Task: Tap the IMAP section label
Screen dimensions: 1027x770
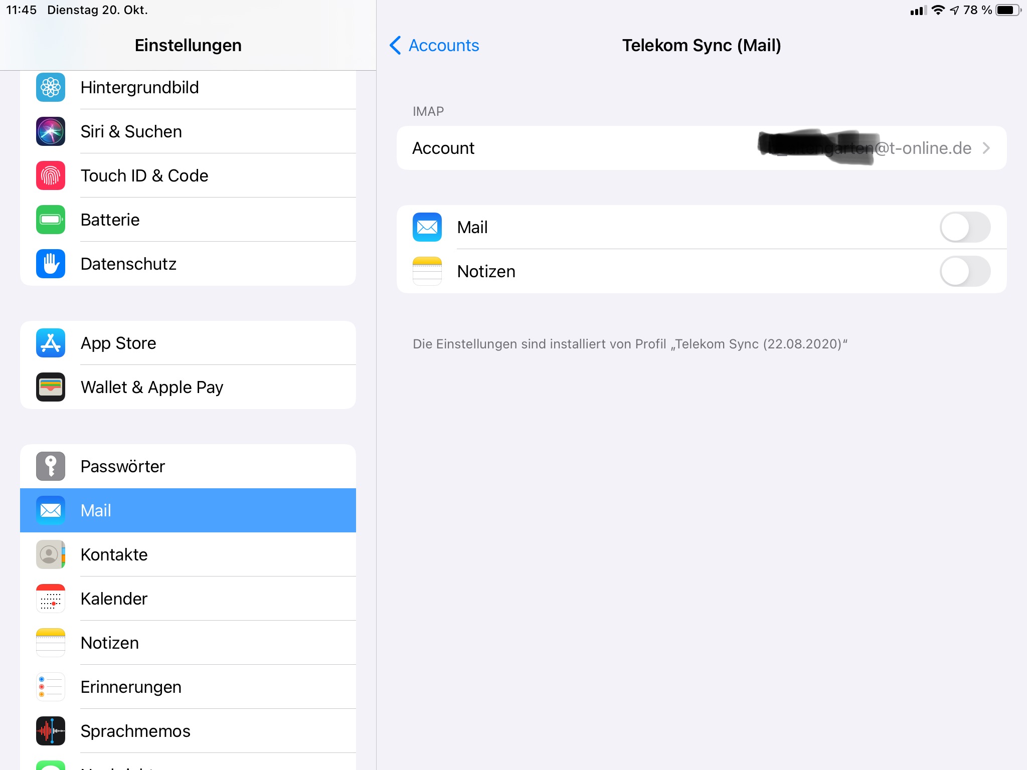Action: [x=428, y=111]
